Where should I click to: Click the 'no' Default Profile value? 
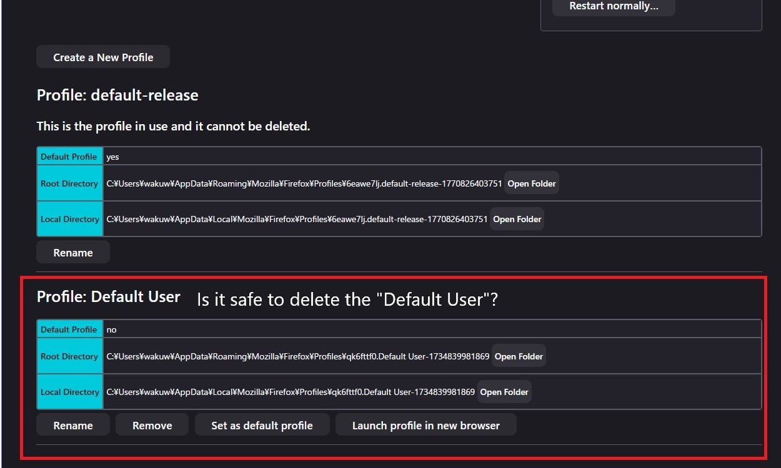click(x=111, y=329)
